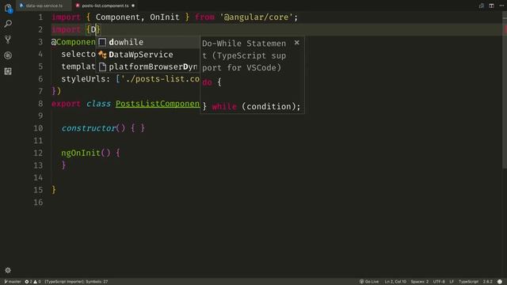Click the DataWpService class icon

pos(102,55)
